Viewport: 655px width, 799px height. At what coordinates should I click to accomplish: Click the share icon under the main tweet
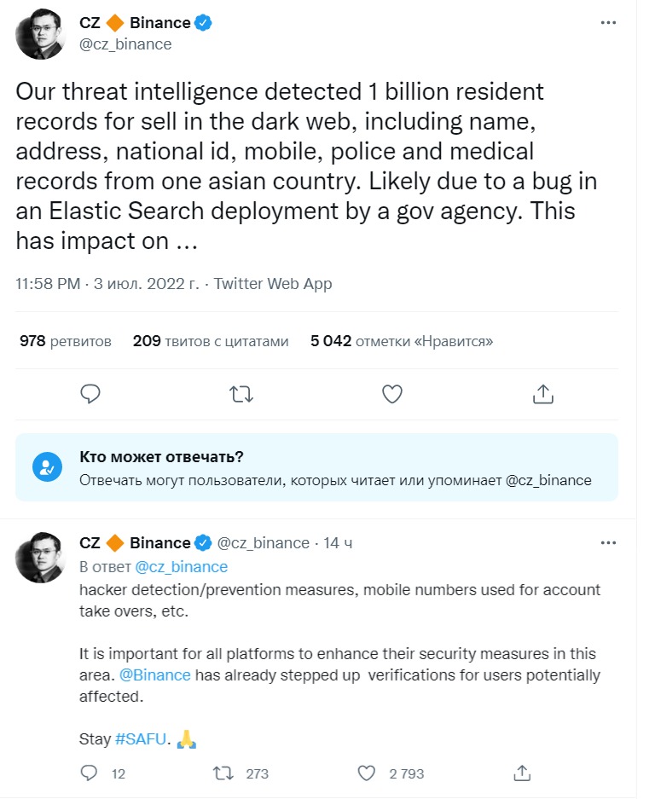[542, 393]
